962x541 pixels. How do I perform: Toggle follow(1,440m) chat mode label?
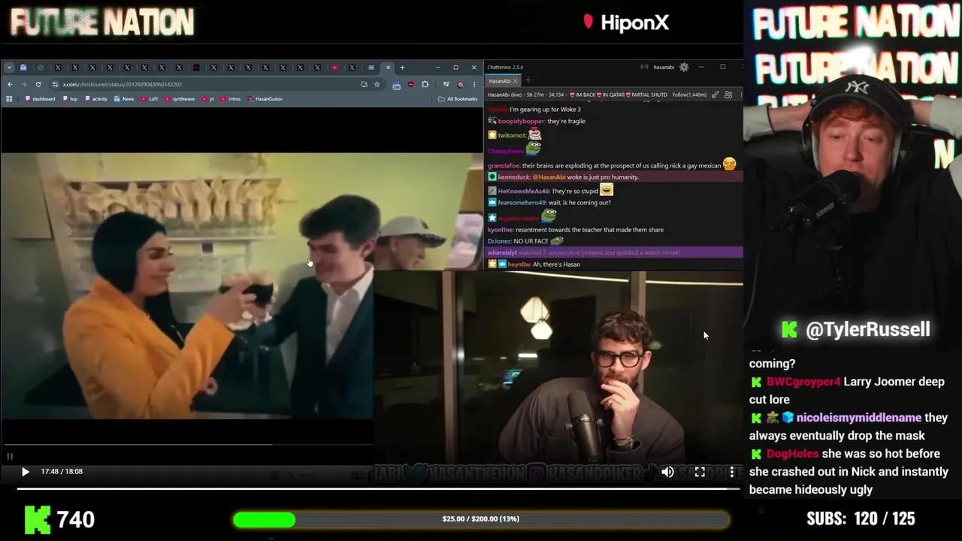(x=689, y=95)
